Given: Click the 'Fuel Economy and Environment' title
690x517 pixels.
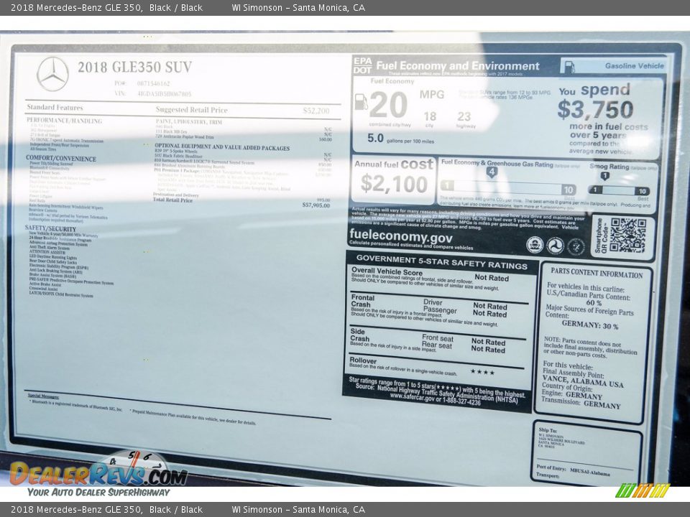Looking at the screenshot, I should point(458,66).
